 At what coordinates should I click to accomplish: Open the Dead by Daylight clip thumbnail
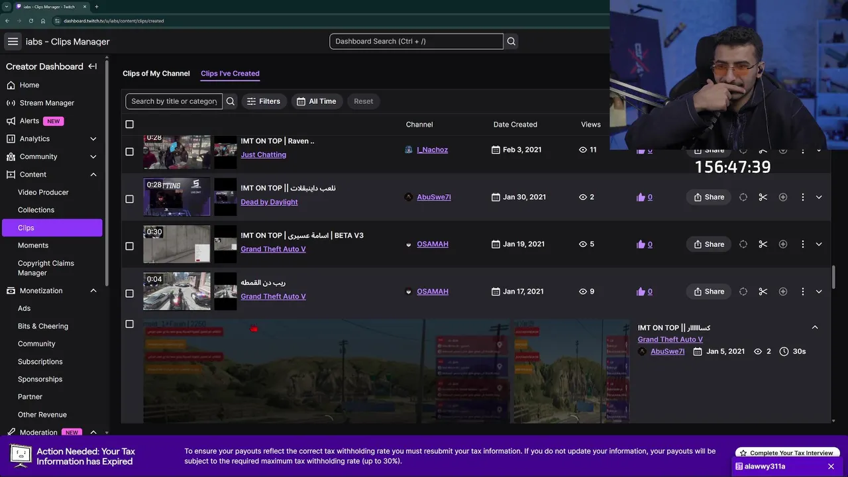tap(177, 197)
